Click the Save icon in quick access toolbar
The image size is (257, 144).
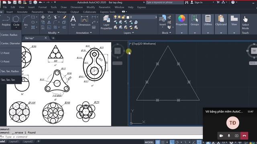coord(15,2)
